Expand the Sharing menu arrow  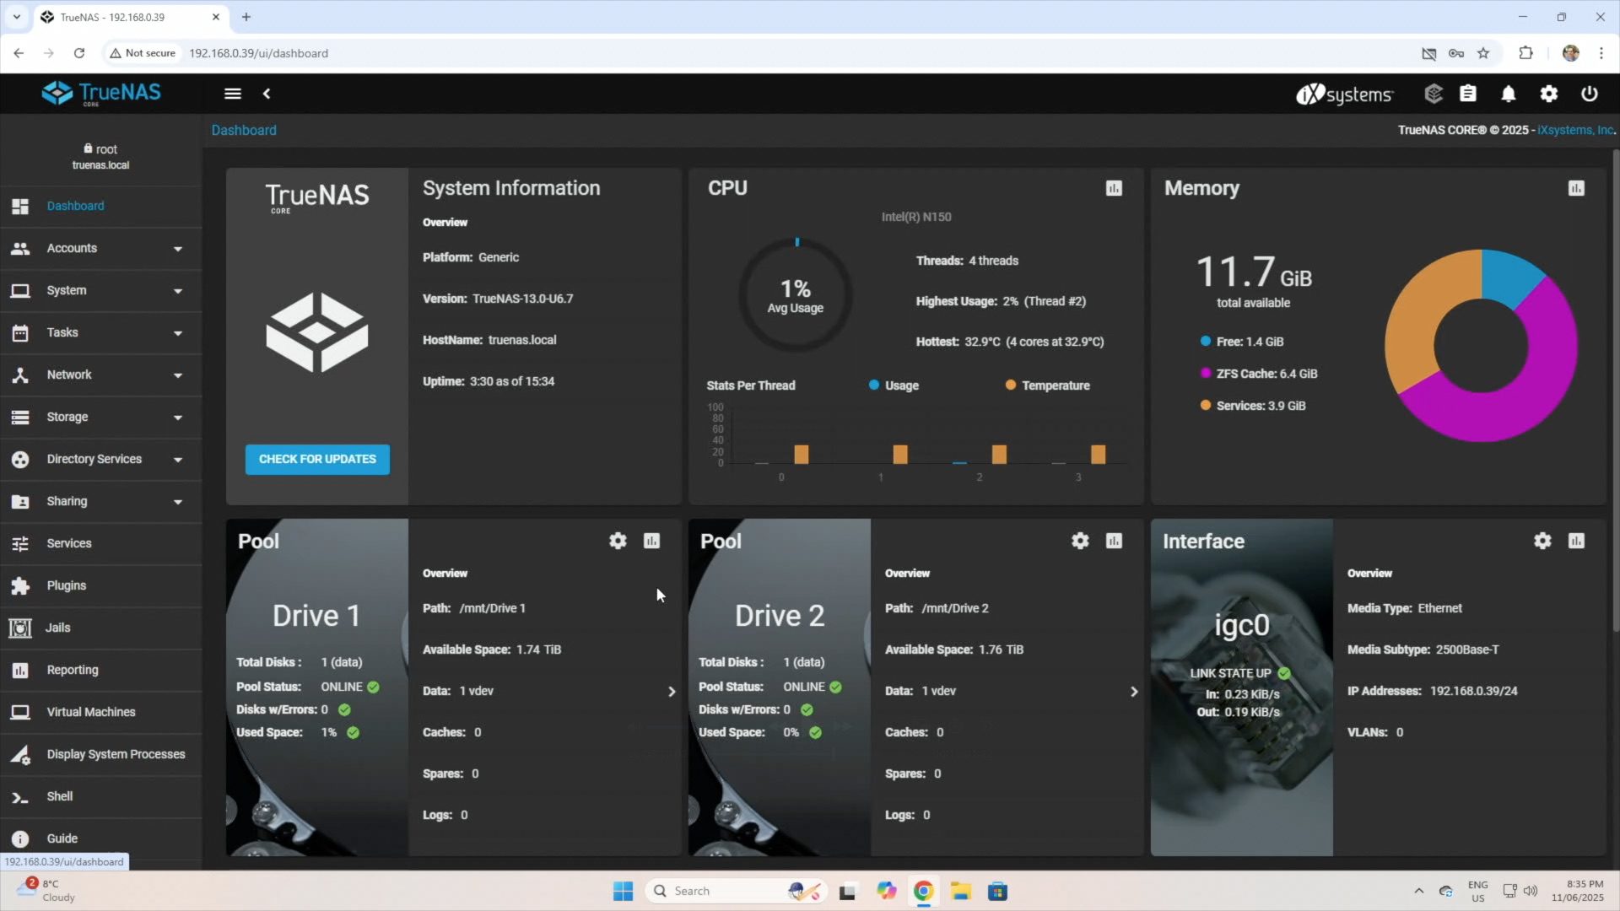click(x=178, y=502)
